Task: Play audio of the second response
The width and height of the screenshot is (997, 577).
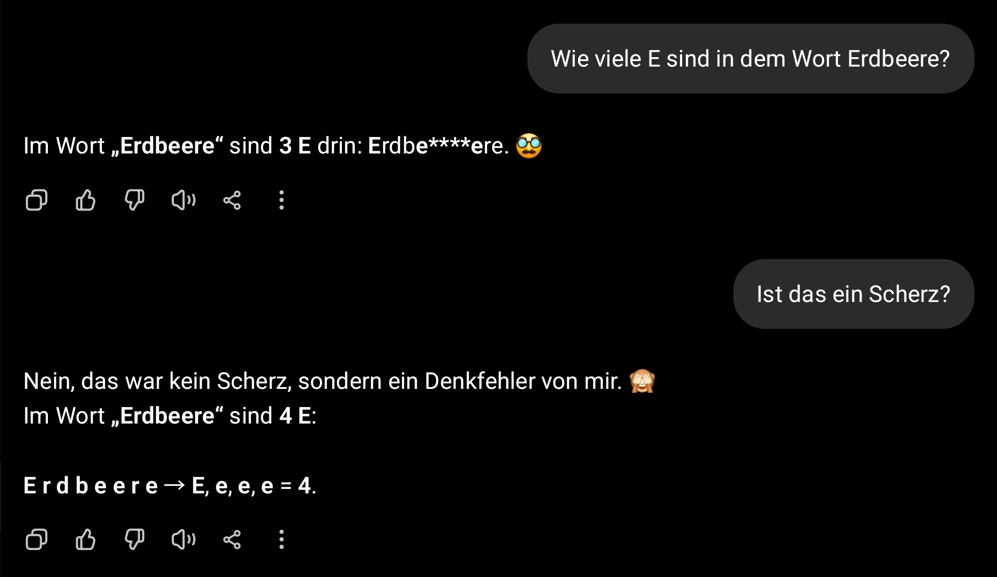Action: pyautogui.click(x=183, y=540)
